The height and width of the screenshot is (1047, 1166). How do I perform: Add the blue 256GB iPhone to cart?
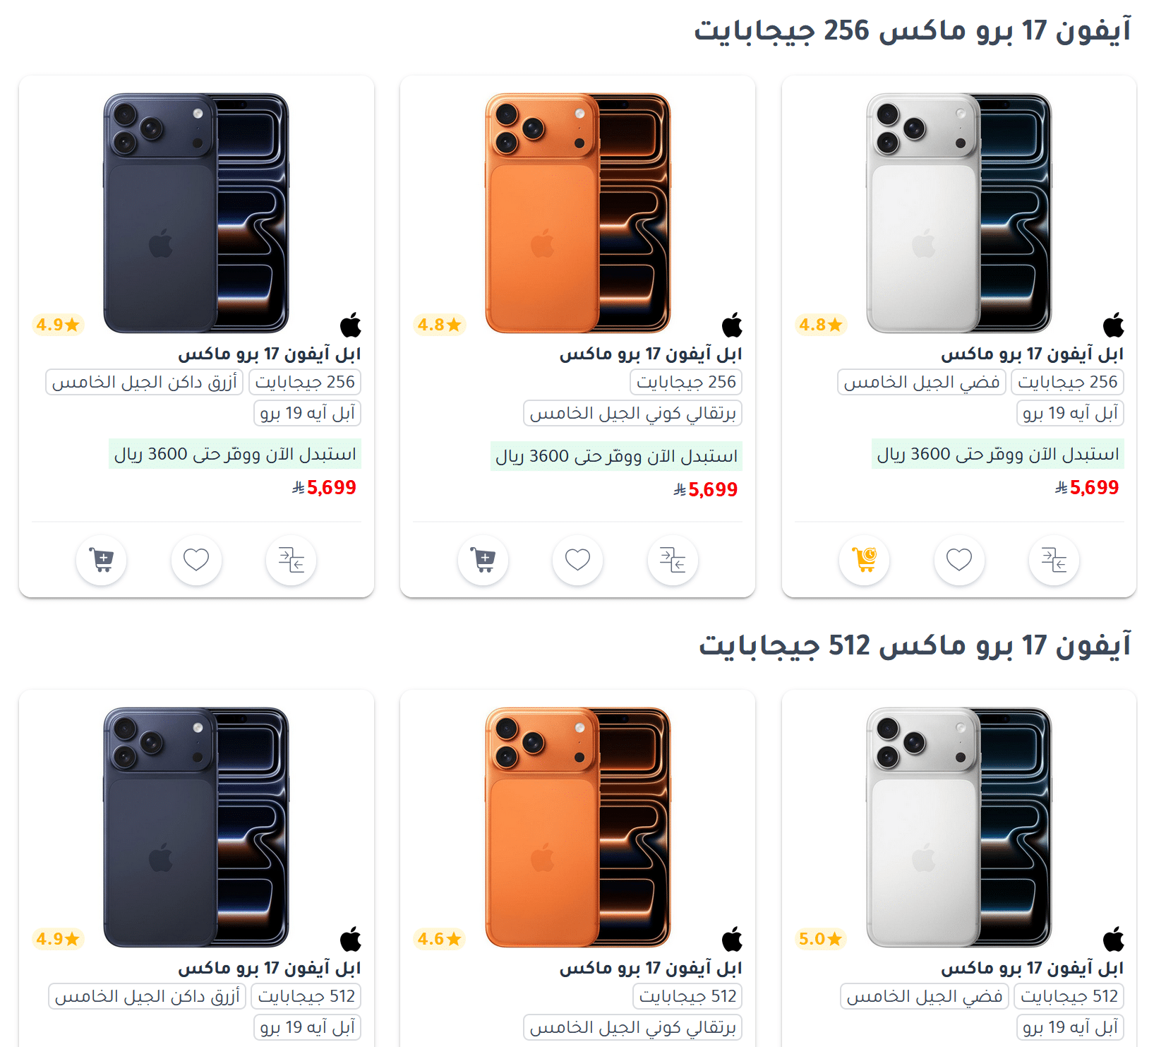point(102,560)
